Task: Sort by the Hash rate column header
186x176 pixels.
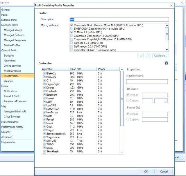Action: pyautogui.click(x=83, y=69)
